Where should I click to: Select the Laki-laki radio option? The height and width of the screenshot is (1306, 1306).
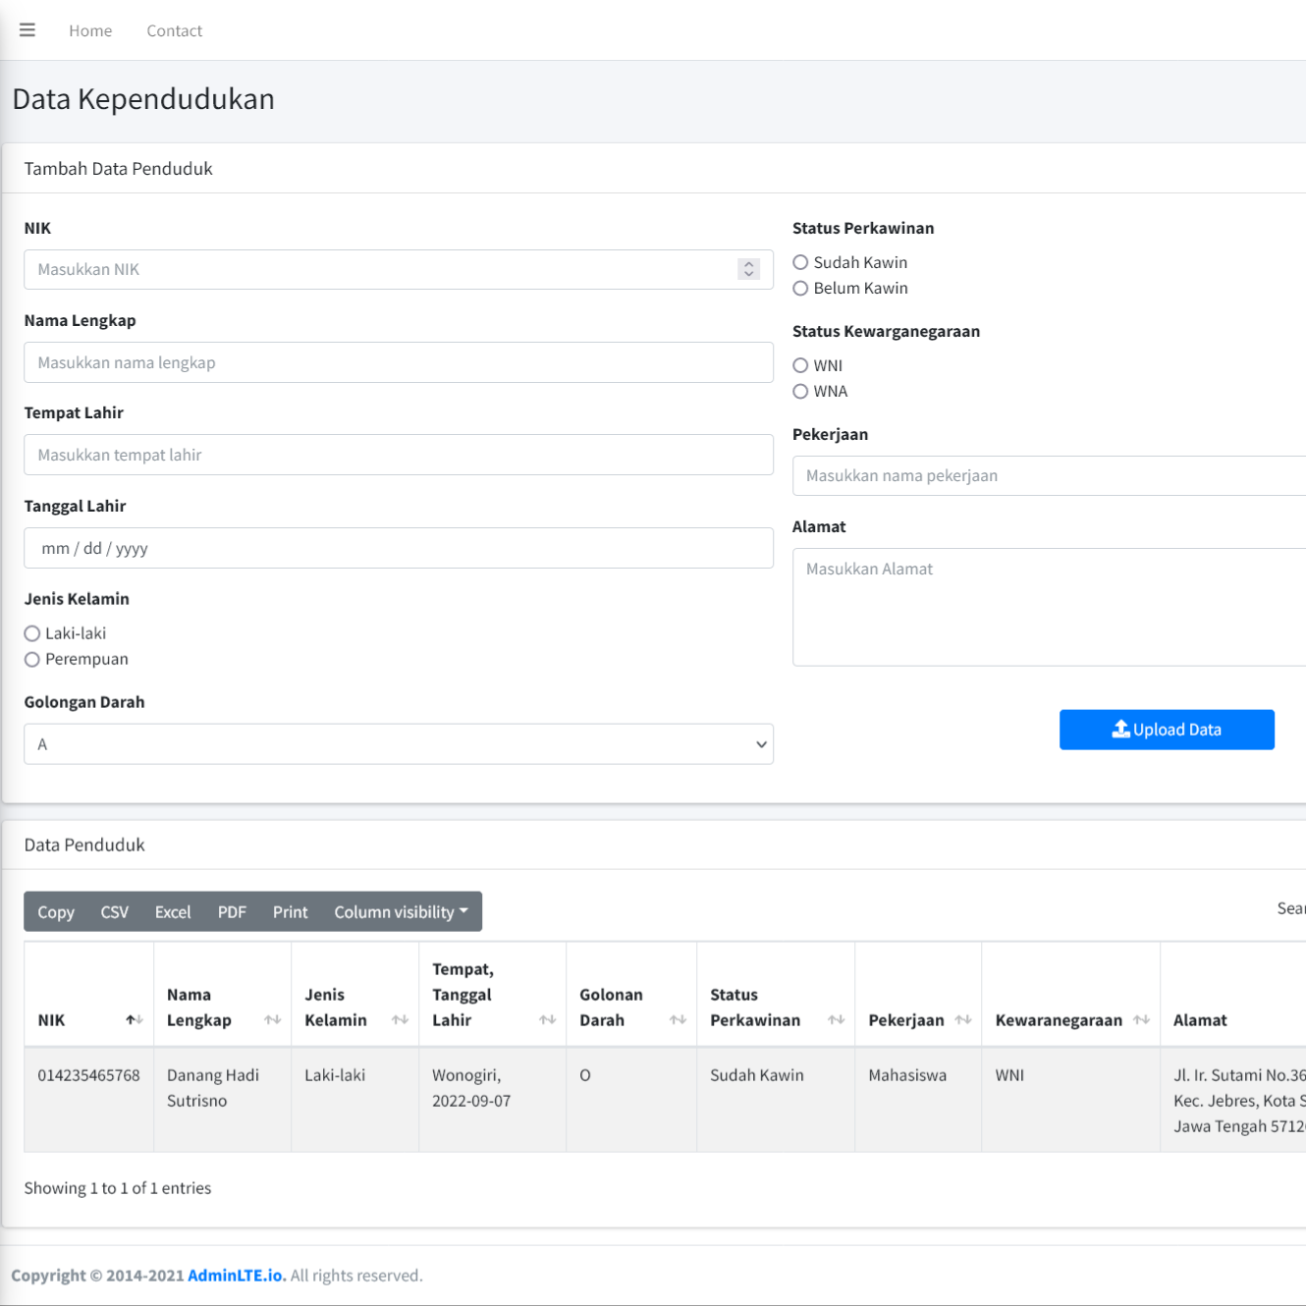(32, 633)
